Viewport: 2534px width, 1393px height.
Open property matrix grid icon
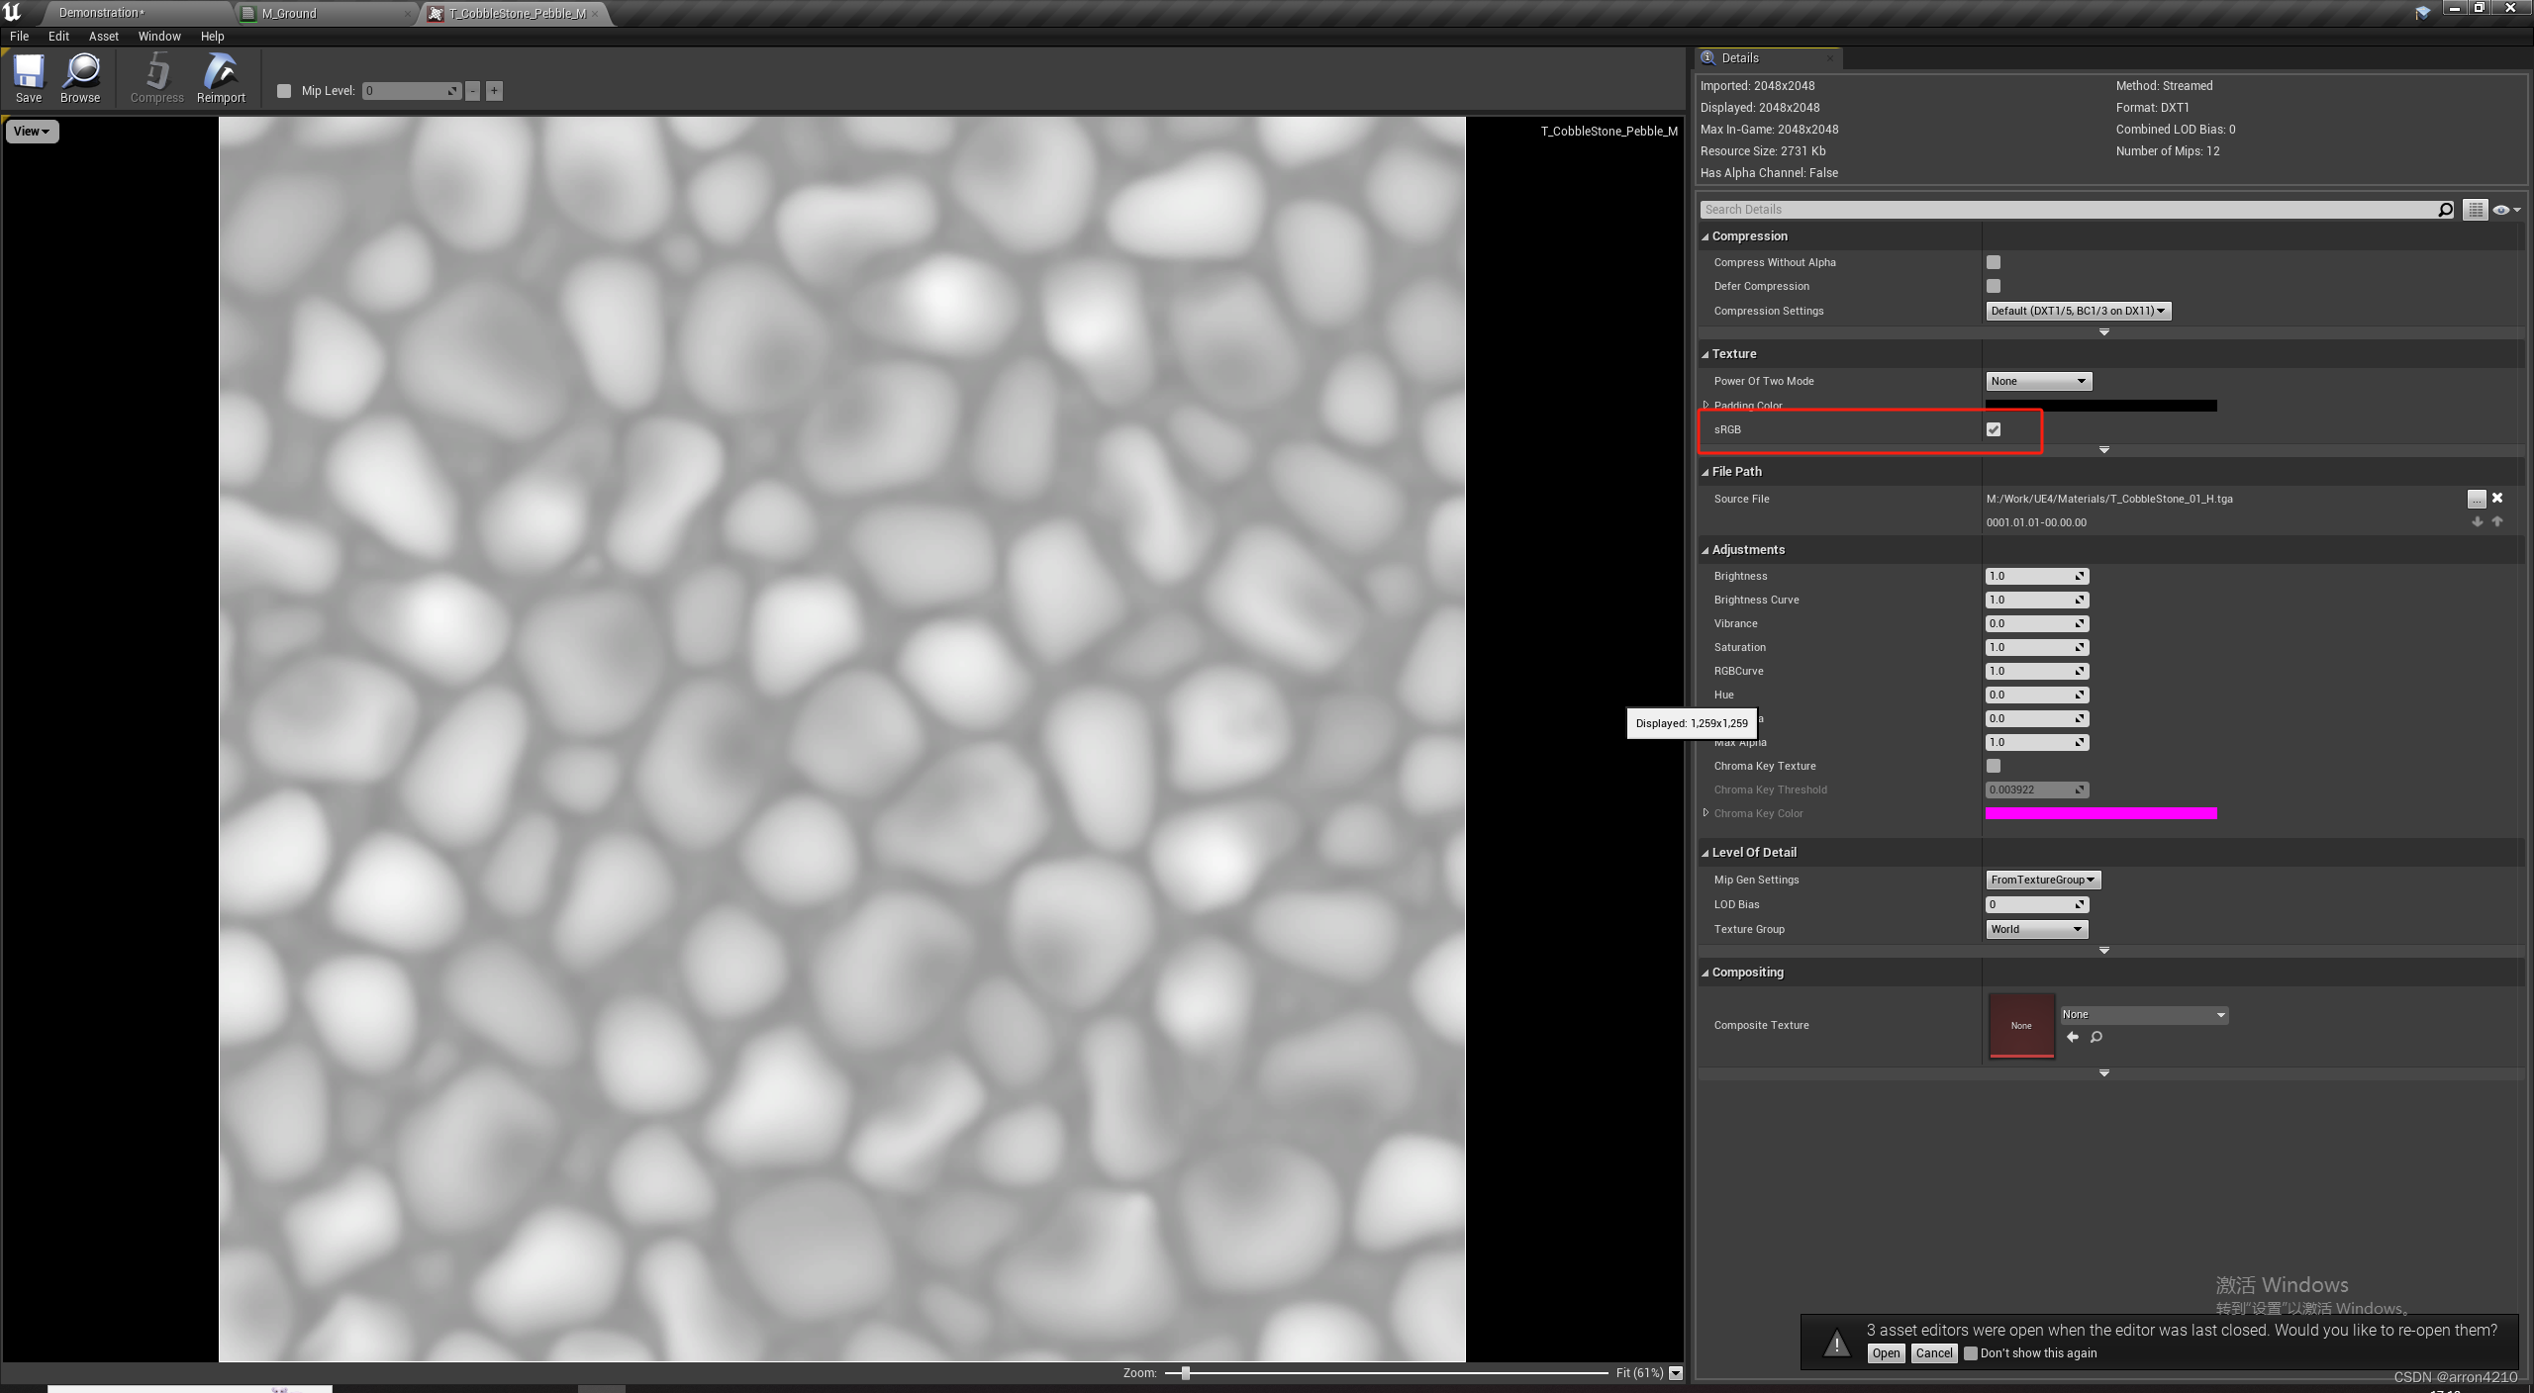point(2475,210)
